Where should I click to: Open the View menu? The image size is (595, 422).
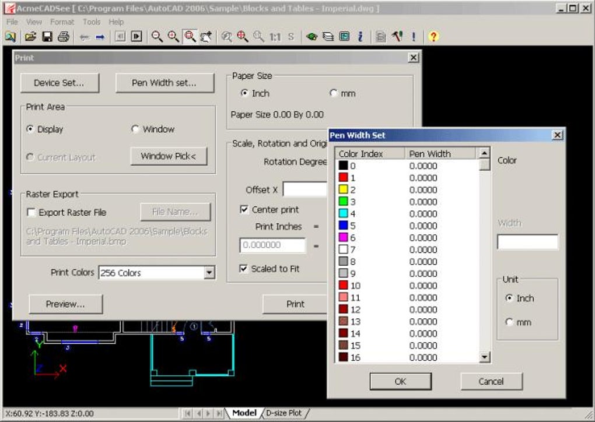[34, 22]
